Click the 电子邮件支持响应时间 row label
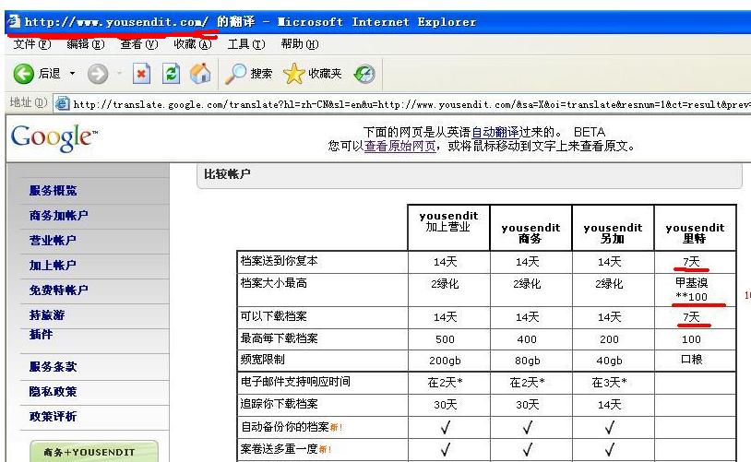This screenshot has height=462, width=751. click(x=295, y=382)
